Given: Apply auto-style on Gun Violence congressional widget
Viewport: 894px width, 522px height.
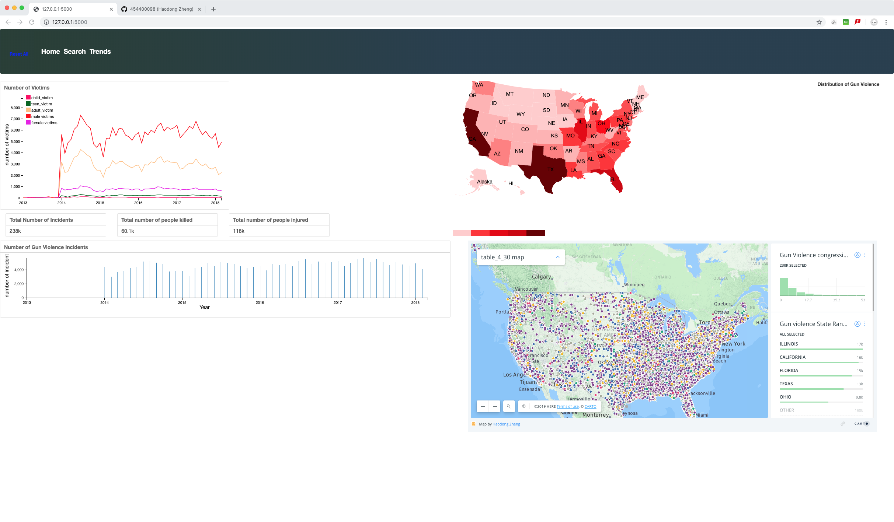Looking at the screenshot, I should coord(858,255).
